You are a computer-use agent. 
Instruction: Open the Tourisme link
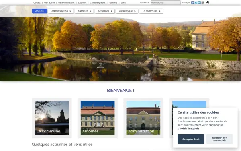pyautogui.click(x=113, y=3)
